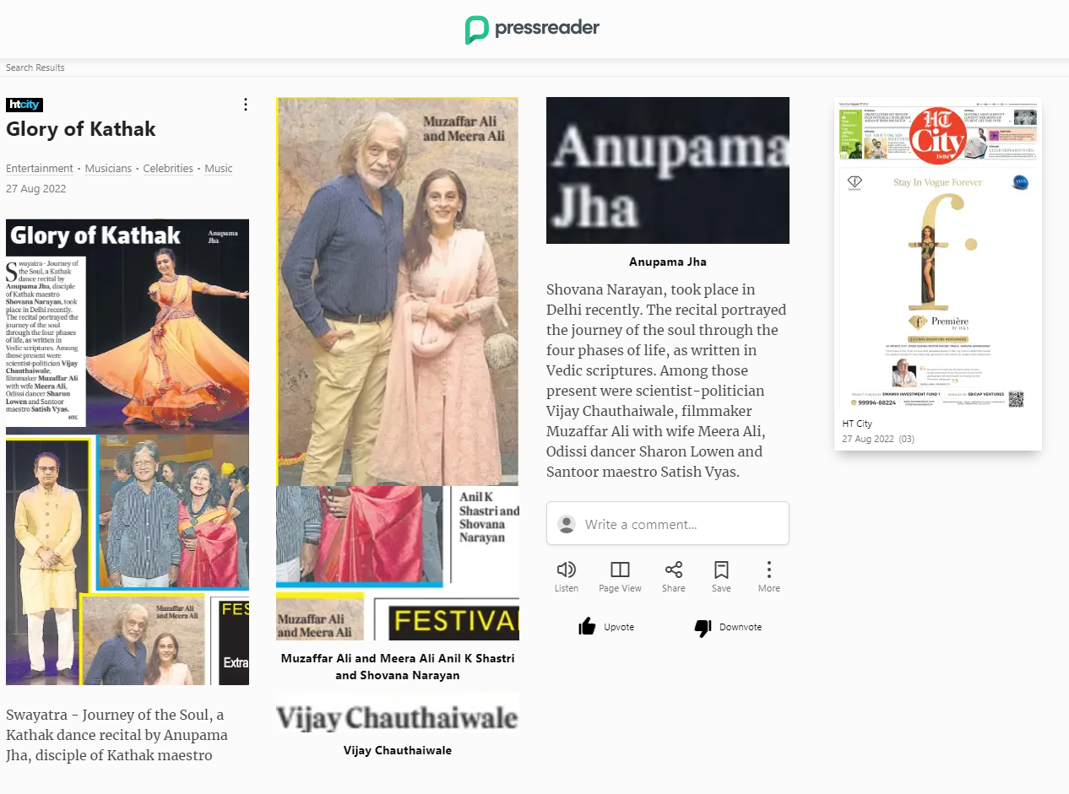Share this article
This screenshot has width=1069, height=794.
pyautogui.click(x=674, y=577)
